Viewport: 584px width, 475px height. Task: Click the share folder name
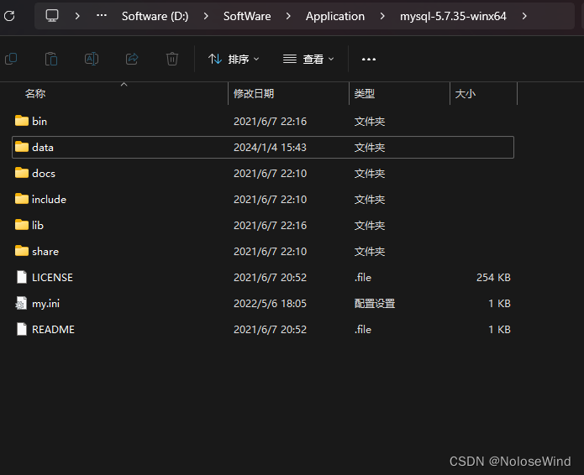pos(45,252)
